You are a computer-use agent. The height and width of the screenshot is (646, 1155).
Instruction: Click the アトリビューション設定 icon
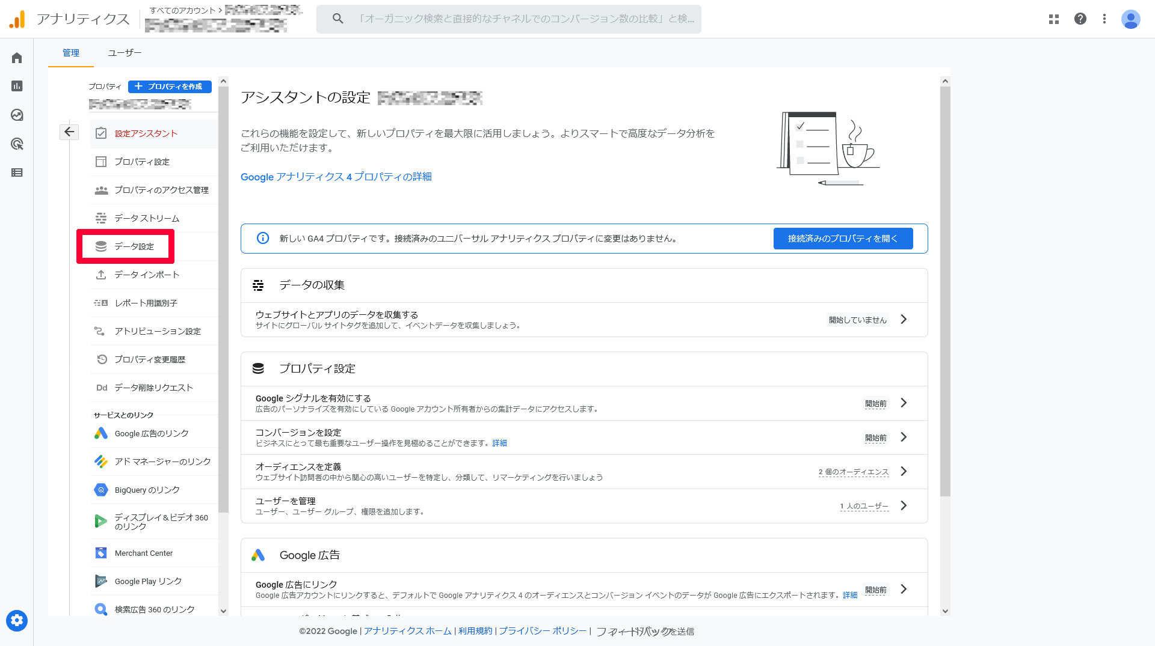click(x=100, y=331)
